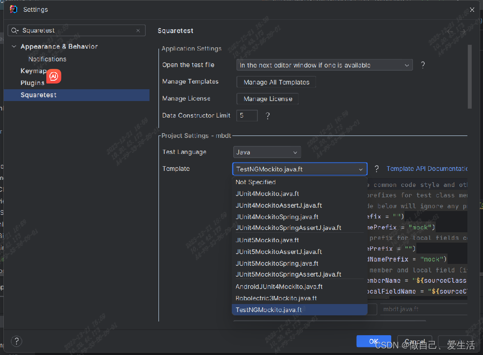Click the search magnifier icon in the settings search box
Image resolution: width=483 pixels, height=355 pixels.
(x=15, y=30)
